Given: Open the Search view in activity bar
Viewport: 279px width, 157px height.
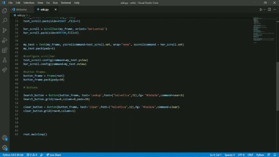Looking at the screenshot, I should [5, 20].
